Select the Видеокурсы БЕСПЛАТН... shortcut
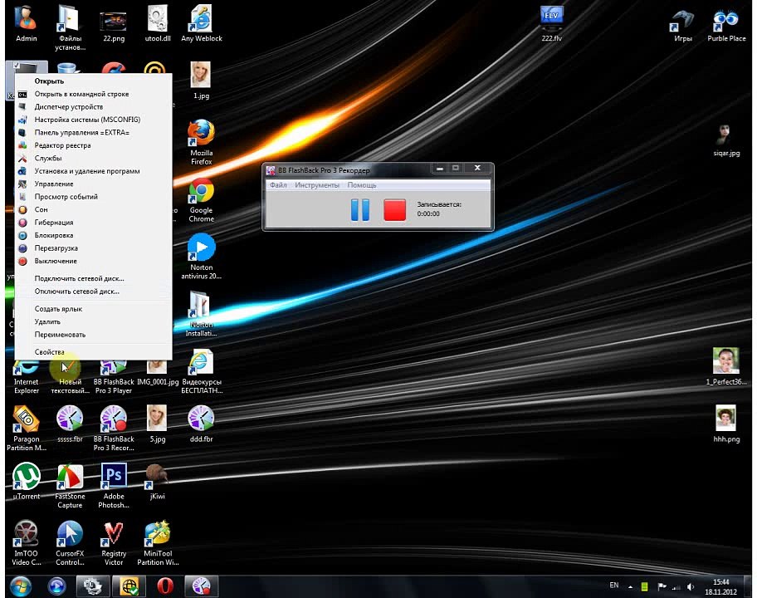Screen dimensions: 757x598 [x=202, y=371]
